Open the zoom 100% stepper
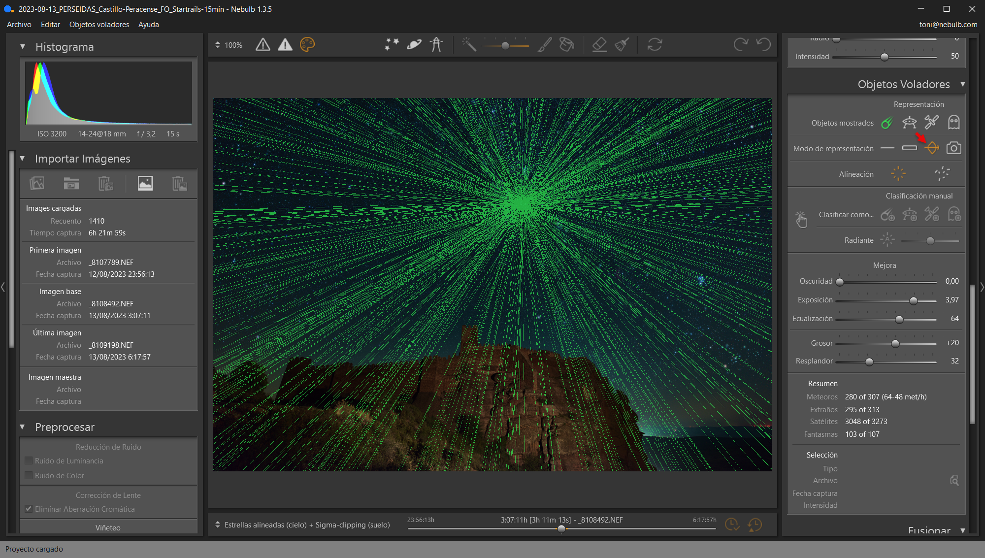Screen dimensions: 985x558 [218, 45]
